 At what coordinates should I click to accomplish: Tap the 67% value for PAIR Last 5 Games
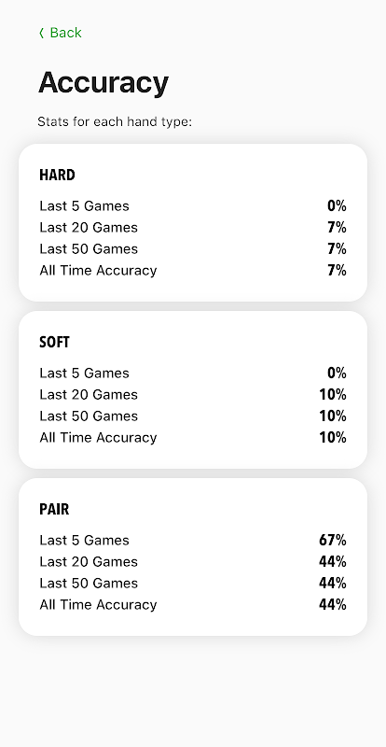pyautogui.click(x=333, y=541)
